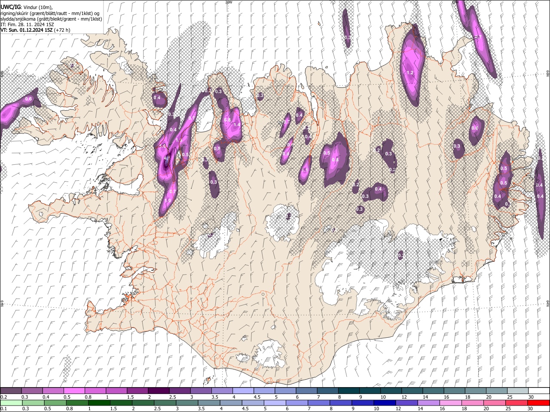550x412 pixels.
Task: Click the red swatch between 25 and 30 in the lower legend row
Action: (x=516, y=403)
